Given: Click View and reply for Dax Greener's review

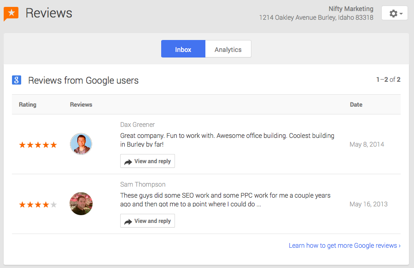Looking at the screenshot, I should click(x=147, y=161).
